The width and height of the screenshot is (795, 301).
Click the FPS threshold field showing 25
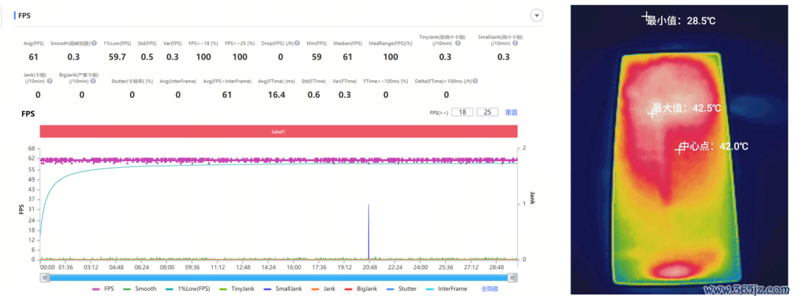(487, 113)
